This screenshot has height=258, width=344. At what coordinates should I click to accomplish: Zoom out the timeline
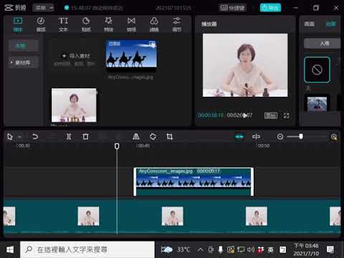pyautogui.click(x=280, y=137)
